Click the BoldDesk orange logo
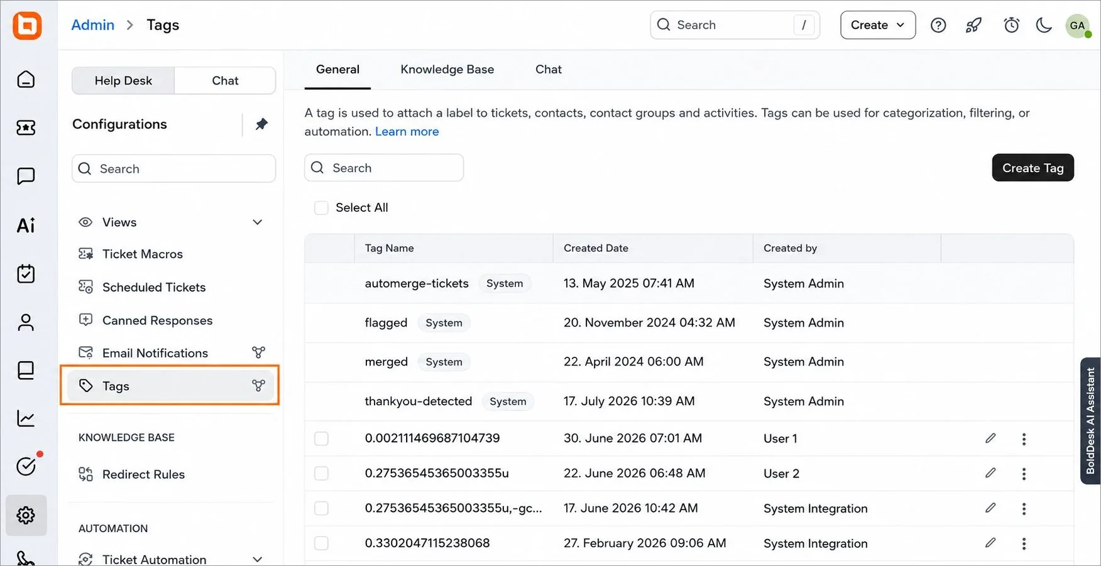Image resolution: width=1101 pixels, height=566 pixels. pyautogui.click(x=27, y=26)
